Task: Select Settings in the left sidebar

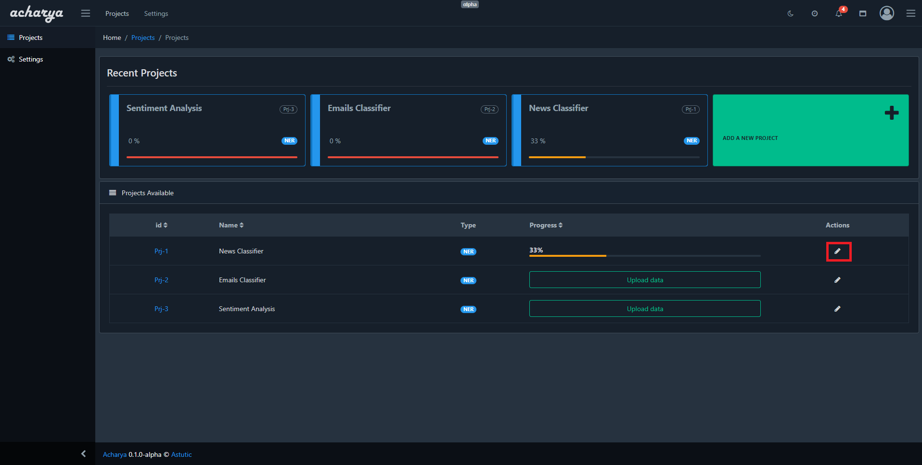Action: click(x=31, y=59)
